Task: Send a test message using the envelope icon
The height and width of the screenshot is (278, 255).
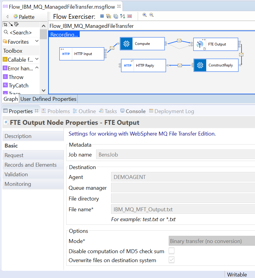Action: pyautogui.click(x=108, y=16)
